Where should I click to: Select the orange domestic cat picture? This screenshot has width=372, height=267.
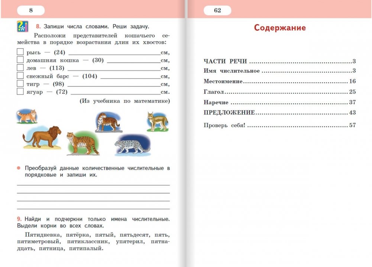click(28, 116)
